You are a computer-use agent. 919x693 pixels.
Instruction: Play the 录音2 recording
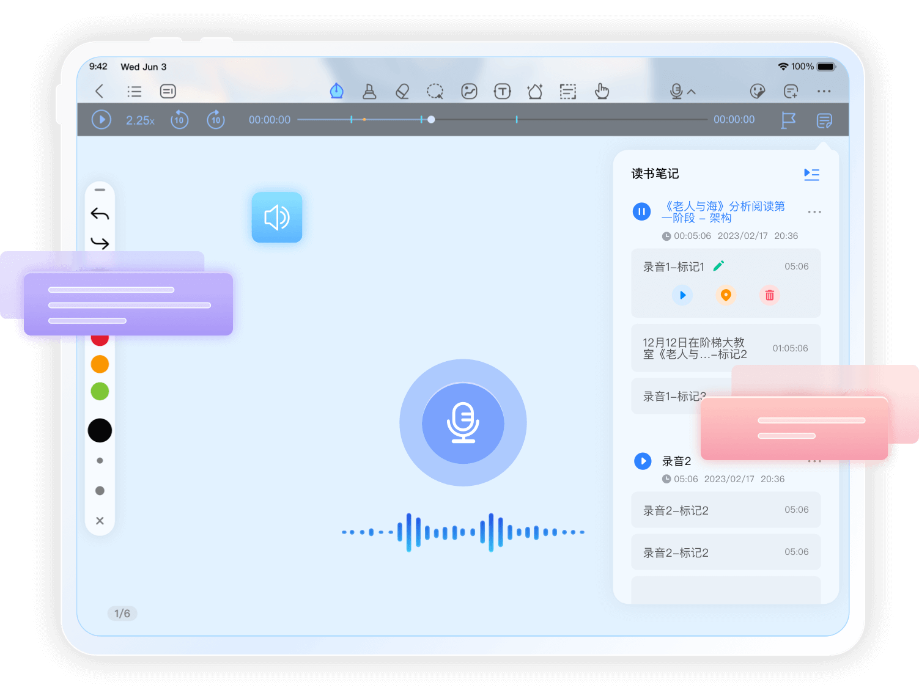pos(643,461)
